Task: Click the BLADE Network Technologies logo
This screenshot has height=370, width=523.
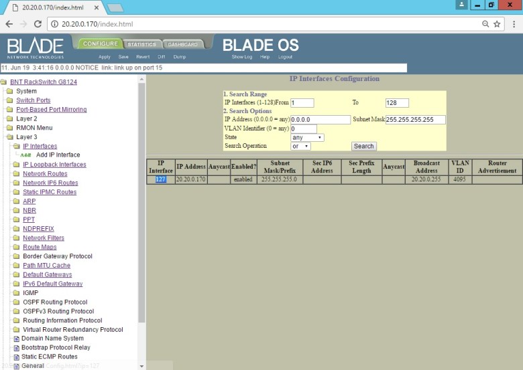Action: pyautogui.click(x=36, y=48)
